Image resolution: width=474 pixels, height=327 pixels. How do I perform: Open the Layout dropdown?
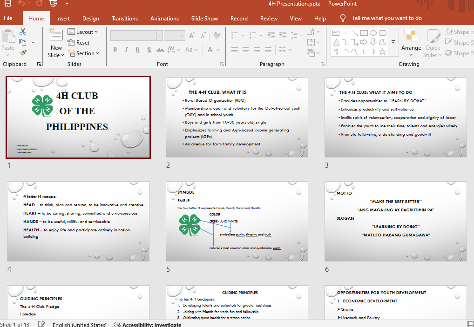(x=82, y=32)
